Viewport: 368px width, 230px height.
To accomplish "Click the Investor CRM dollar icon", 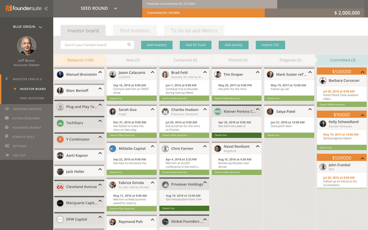I will tap(7, 79).
